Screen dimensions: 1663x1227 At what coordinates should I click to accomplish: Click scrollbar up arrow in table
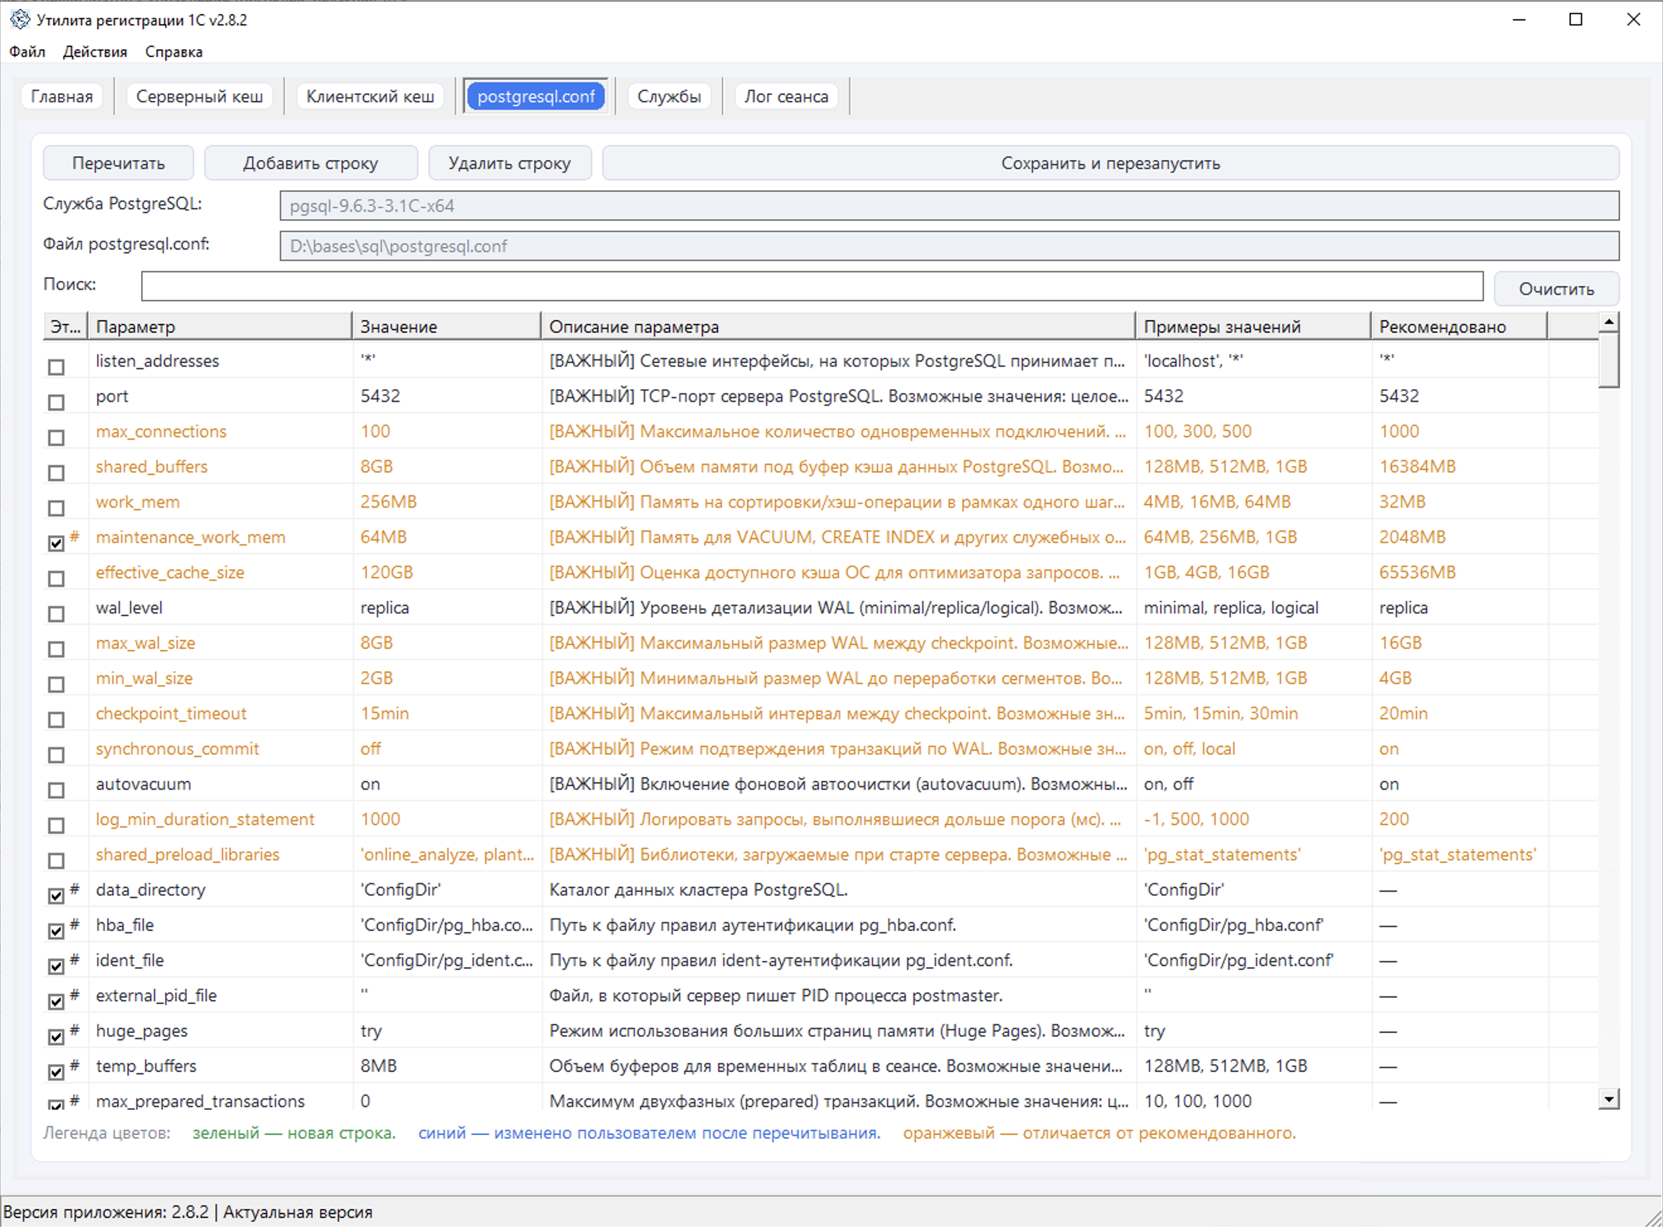tap(1608, 322)
